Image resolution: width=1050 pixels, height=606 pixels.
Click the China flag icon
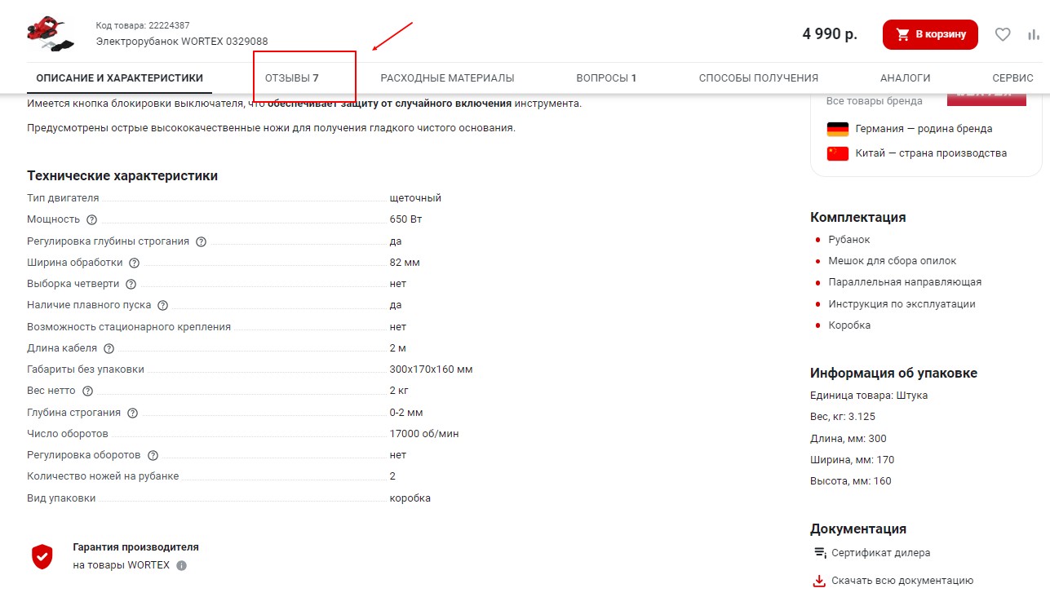pyautogui.click(x=837, y=153)
